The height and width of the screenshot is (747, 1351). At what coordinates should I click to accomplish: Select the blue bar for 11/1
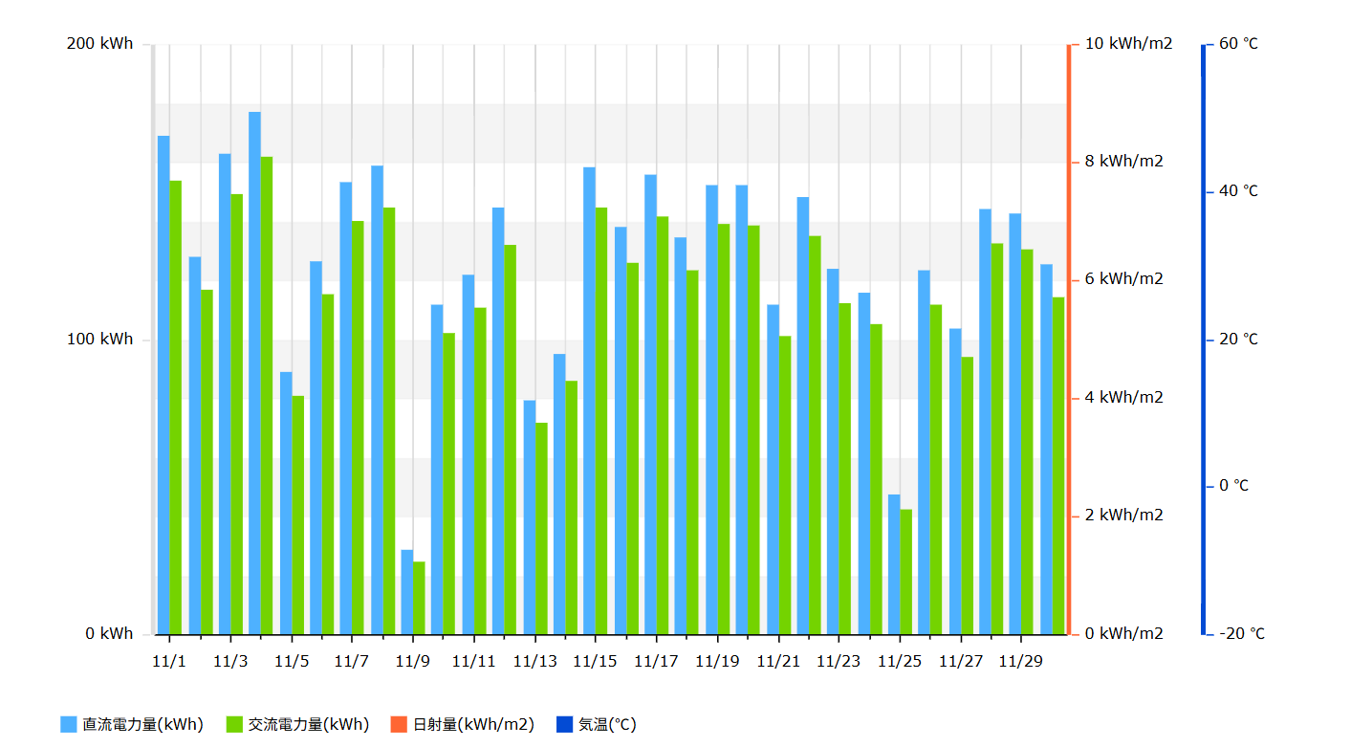point(163,384)
